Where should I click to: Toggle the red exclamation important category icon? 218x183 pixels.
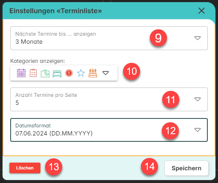69,73
